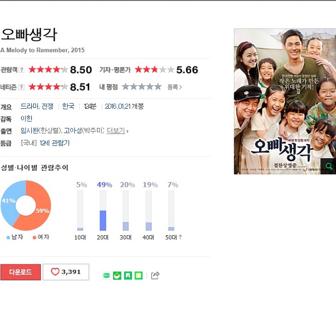The height and width of the screenshot is (311, 336).
Task: Click the 20대 age bar
Action: [x=103, y=210]
